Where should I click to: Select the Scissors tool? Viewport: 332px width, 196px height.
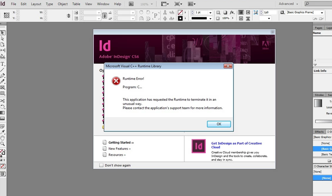tap(3, 101)
